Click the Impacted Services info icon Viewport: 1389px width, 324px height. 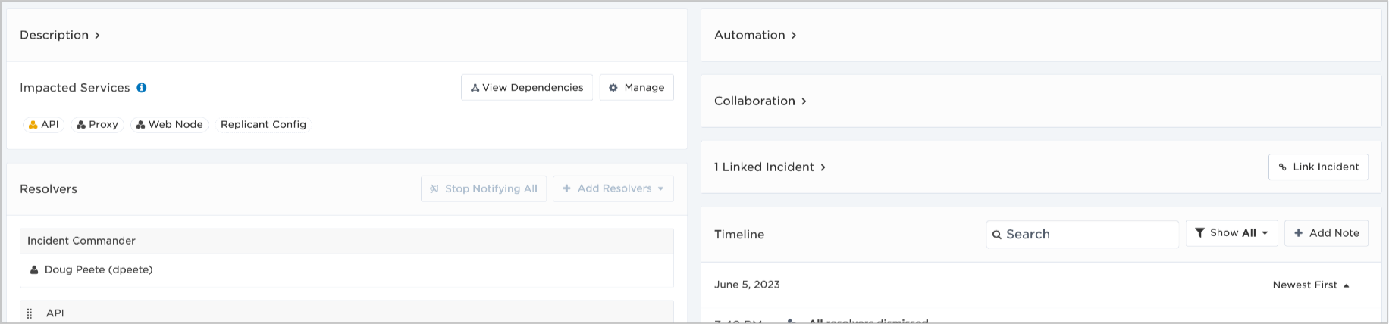tap(142, 88)
